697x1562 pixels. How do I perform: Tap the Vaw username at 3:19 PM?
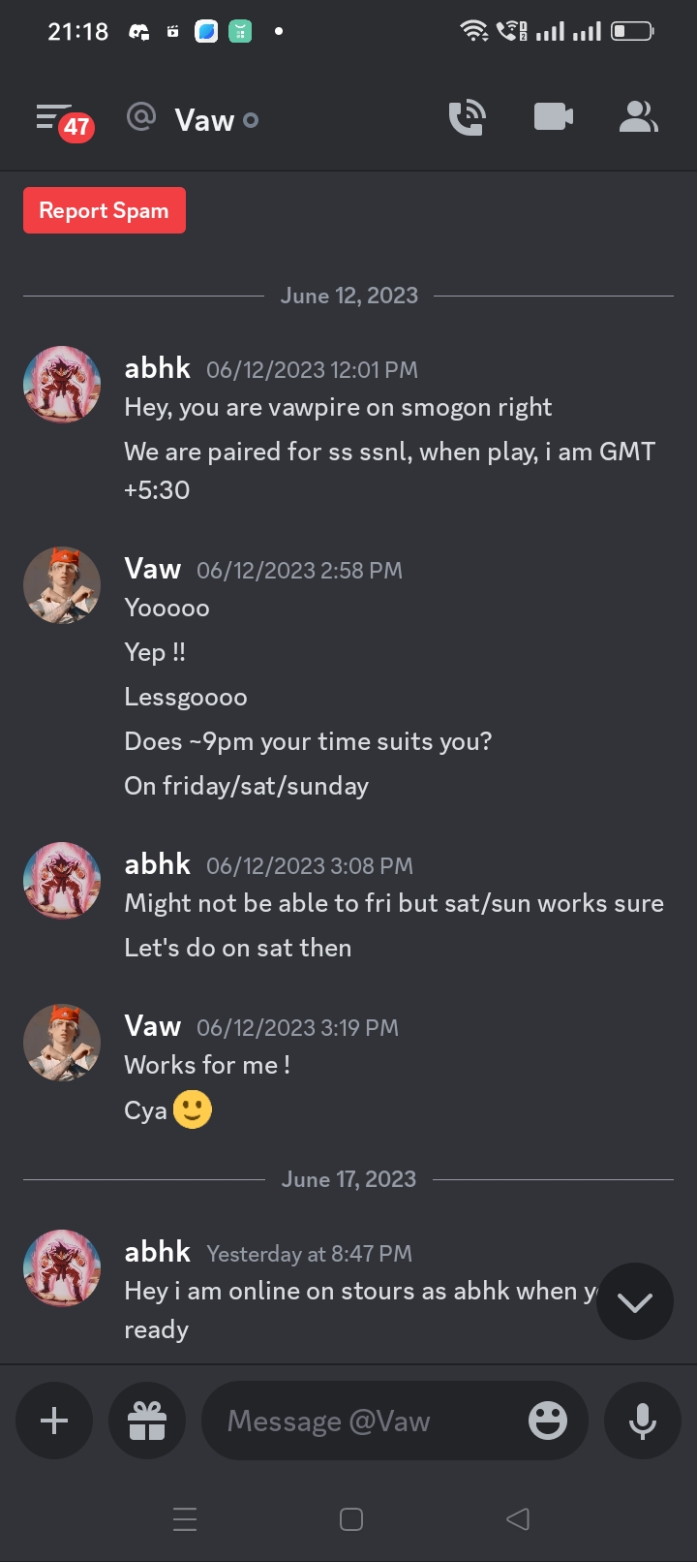pos(153,1026)
